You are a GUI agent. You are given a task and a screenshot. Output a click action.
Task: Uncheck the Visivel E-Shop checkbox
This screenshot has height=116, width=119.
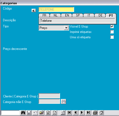112,26
